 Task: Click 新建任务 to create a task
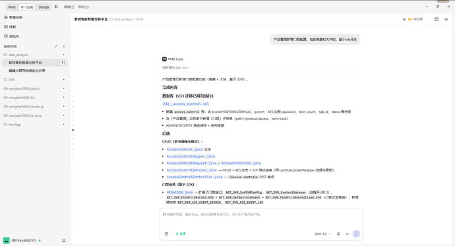click(13, 17)
